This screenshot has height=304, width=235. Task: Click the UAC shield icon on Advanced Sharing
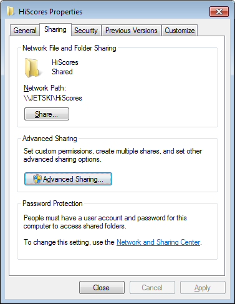coord(37,179)
